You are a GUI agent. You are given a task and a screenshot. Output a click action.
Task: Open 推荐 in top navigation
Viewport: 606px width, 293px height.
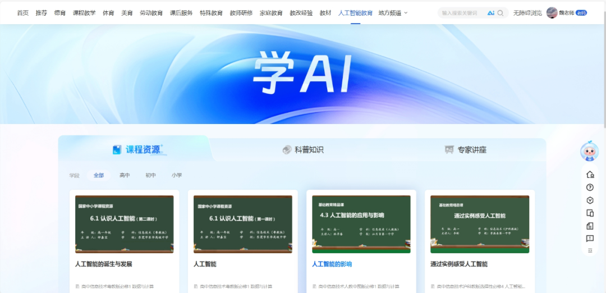point(42,13)
